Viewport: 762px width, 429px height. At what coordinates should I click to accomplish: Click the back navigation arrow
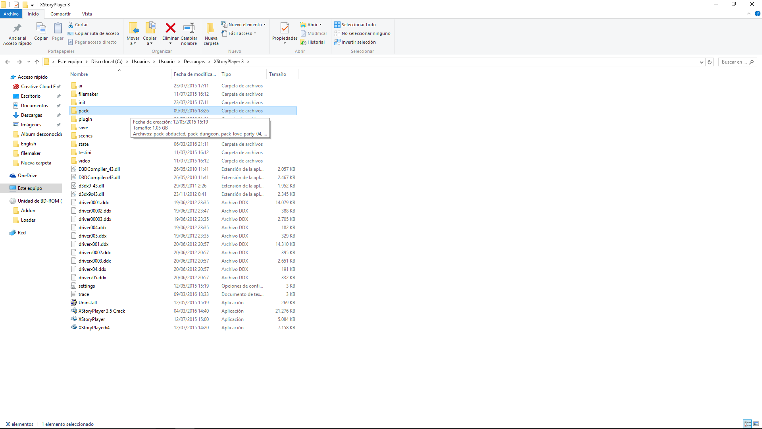pos(8,62)
